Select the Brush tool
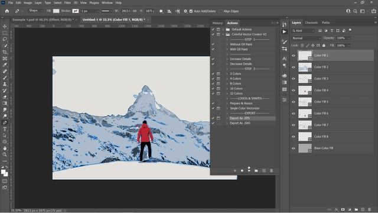This screenshot has width=378, height=213. pyautogui.click(x=5, y=78)
